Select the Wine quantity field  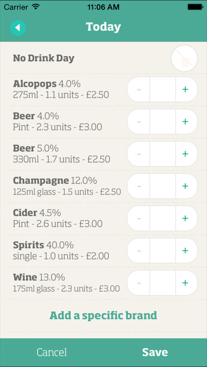pyautogui.click(x=163, y=283)
